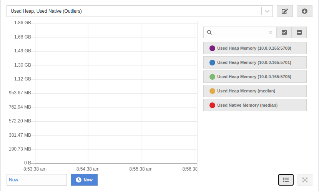The height and width of the screenshot is (191, 319).
Task: Toggle Used Heap Memory (10.0.0.165:5708) series
Action: [254, 48]
